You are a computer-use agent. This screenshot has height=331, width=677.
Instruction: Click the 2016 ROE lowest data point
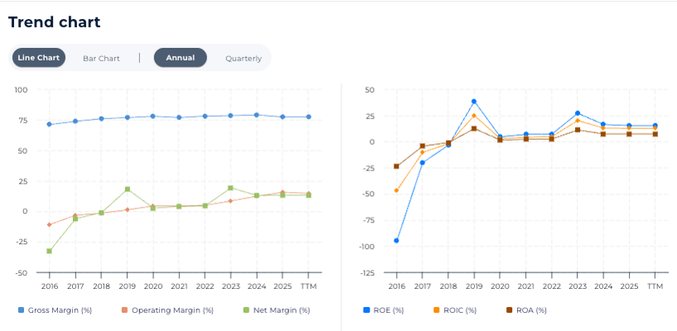pos(396,241)
